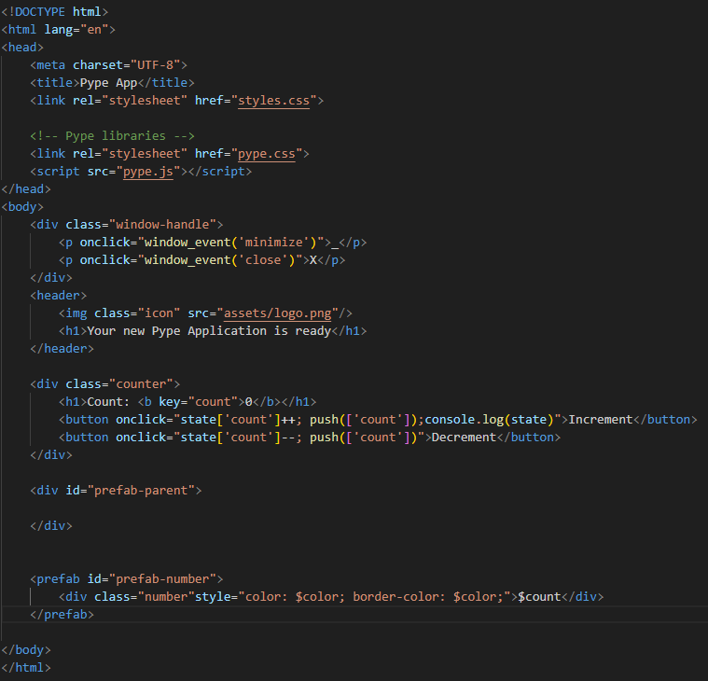Click the closing </header> tag

tap(62, 349)
